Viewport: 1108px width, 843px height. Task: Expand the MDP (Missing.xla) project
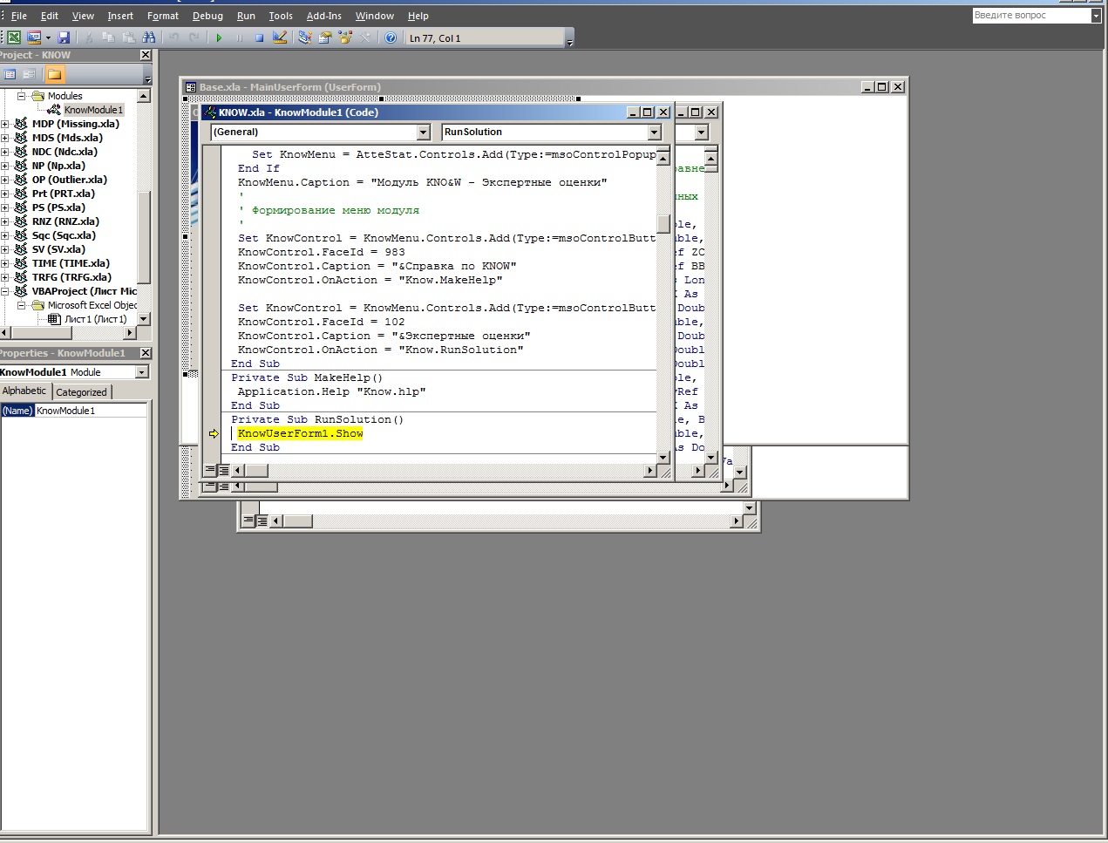[5, 124]
